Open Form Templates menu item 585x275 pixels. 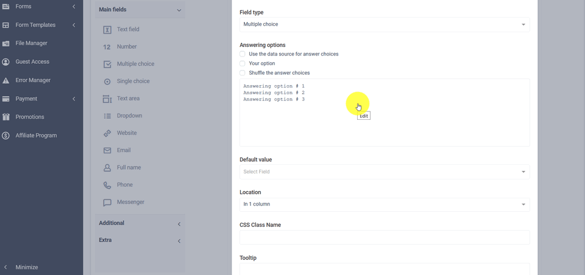tap(35, 25)
